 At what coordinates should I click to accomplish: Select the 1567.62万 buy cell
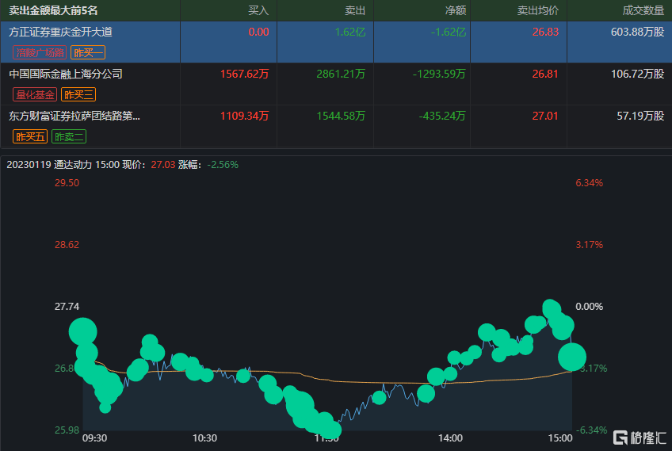244,75
